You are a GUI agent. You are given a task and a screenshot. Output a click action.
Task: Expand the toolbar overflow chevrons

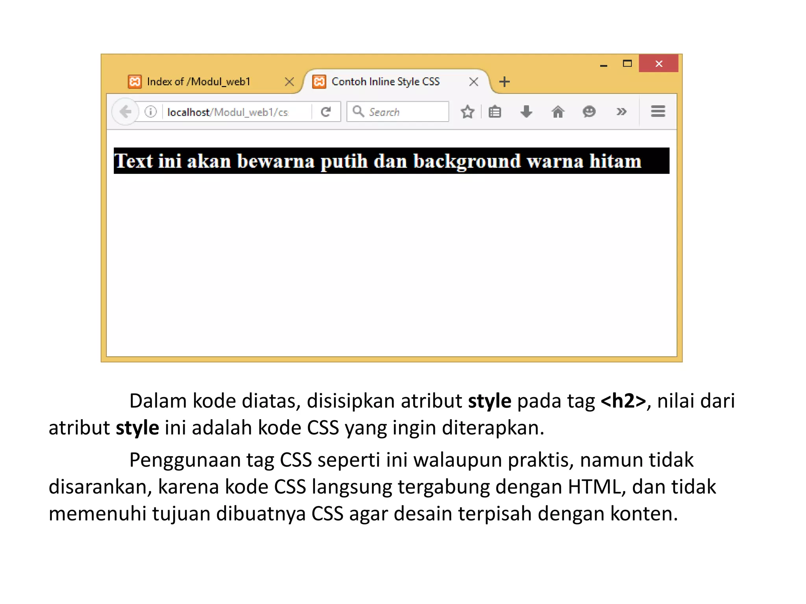(x=621, y=112)
